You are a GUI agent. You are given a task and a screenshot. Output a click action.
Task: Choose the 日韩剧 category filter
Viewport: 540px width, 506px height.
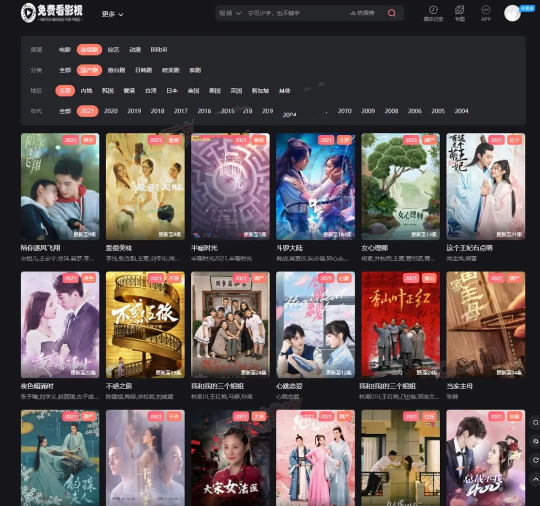(x=143, y=70)
